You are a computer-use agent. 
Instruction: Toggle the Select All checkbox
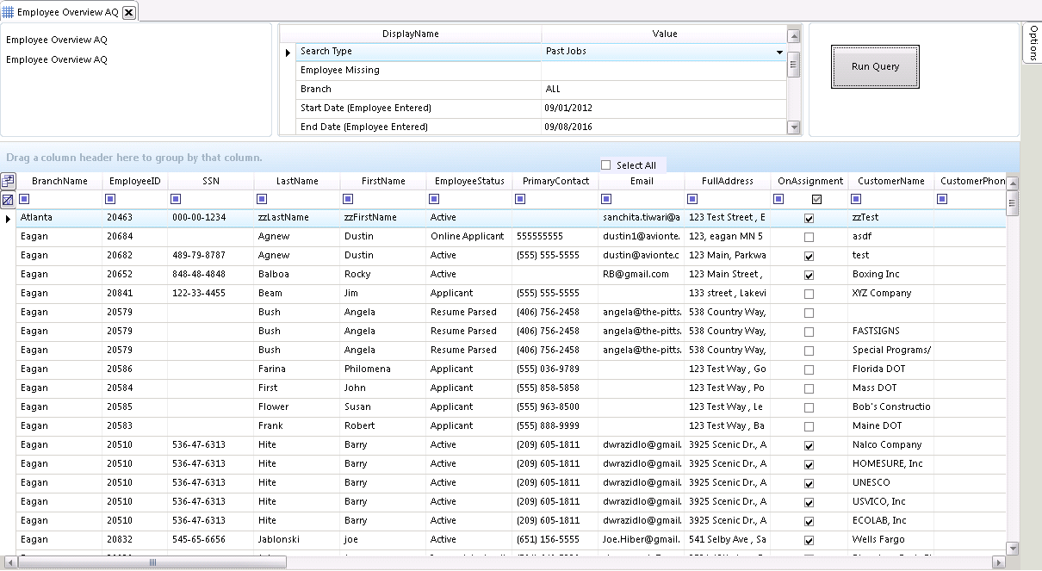606,165
